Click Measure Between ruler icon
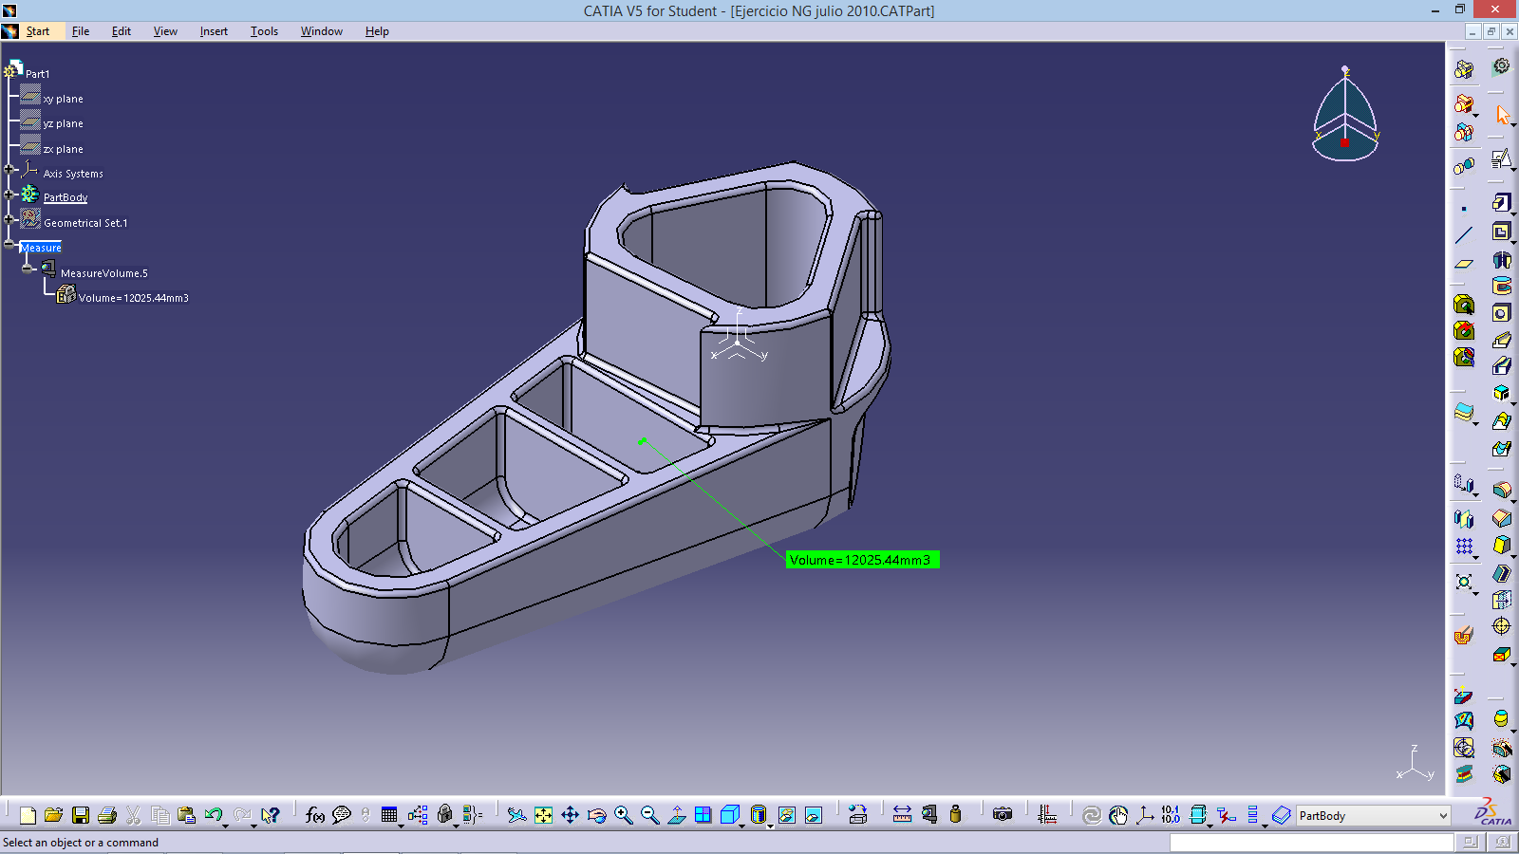 pyautogui.click(x=902, y=815)
